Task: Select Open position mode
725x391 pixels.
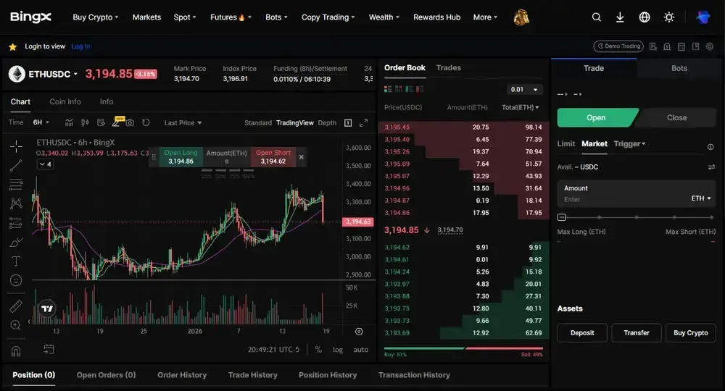Action: click(x=596, y=118)
